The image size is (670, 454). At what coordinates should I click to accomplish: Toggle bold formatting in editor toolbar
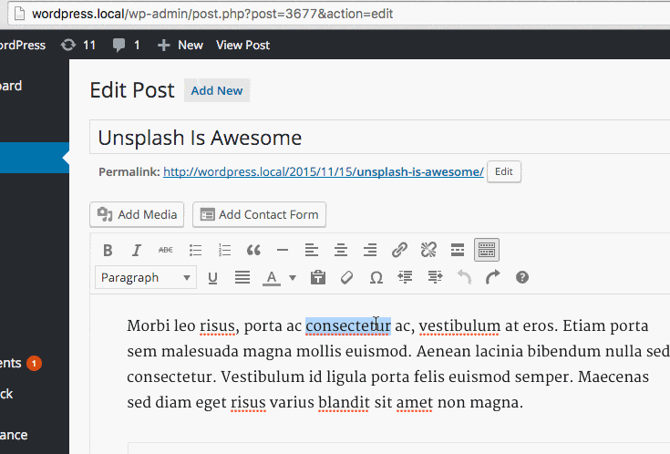(x=108, y=250)
